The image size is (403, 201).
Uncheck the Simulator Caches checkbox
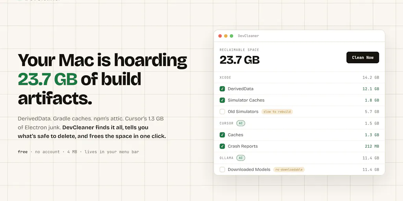[222, 100]
